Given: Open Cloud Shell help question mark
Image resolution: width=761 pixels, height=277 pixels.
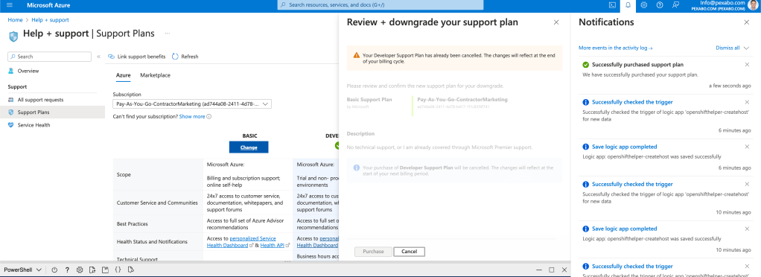Looking at the screenshot, I should [68, 270].
